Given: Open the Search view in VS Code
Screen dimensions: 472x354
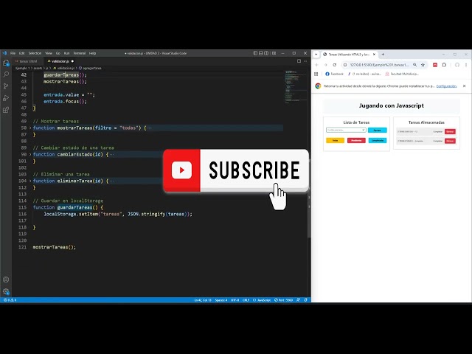Looking at the screenshot, I should (6, 74).
